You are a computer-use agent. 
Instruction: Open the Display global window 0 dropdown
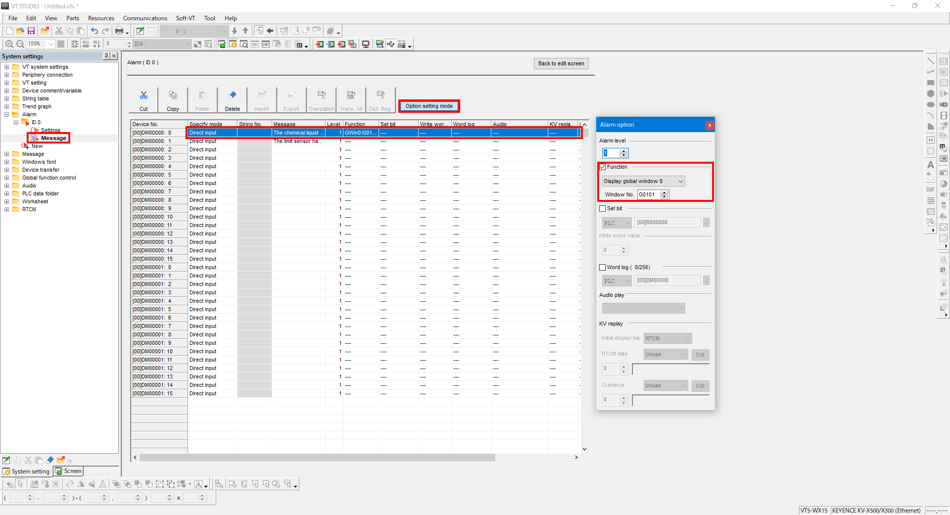[x=643, y=182]
